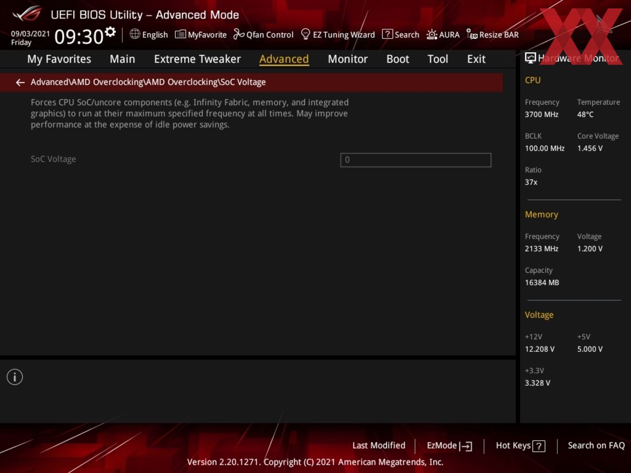The width and height of the screenshot is (631, 473).
Task: Click the info icon in help panel
Action: click(x=15, y=377)
